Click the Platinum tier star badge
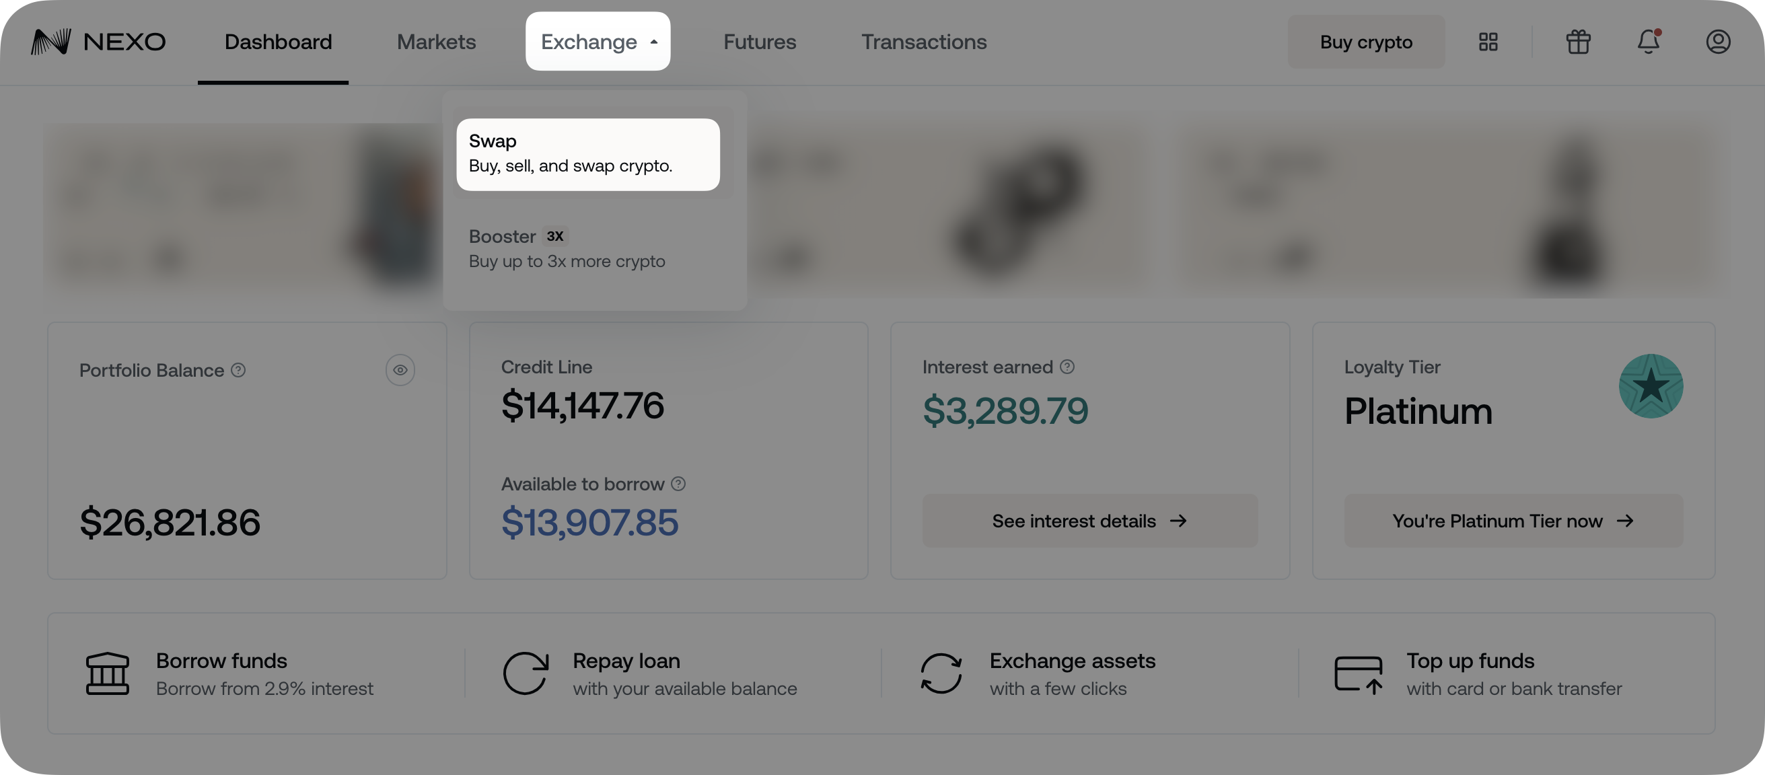This screenshot has width=1765, height=775. click(x=1651, y=385)
